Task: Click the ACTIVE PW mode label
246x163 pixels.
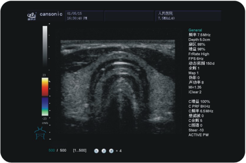Action: pyautogui.click(x=198, y=135)
